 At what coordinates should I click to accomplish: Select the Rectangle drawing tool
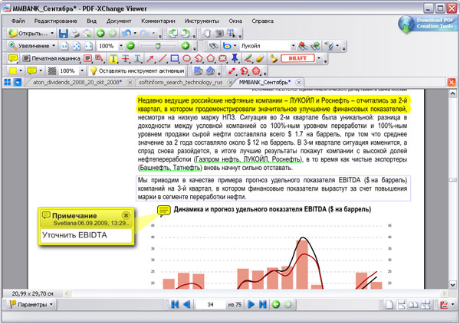point(174,58)
